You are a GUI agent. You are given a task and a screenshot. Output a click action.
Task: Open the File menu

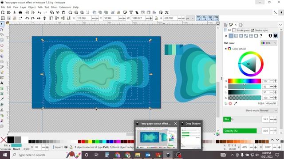pos(3,7)
